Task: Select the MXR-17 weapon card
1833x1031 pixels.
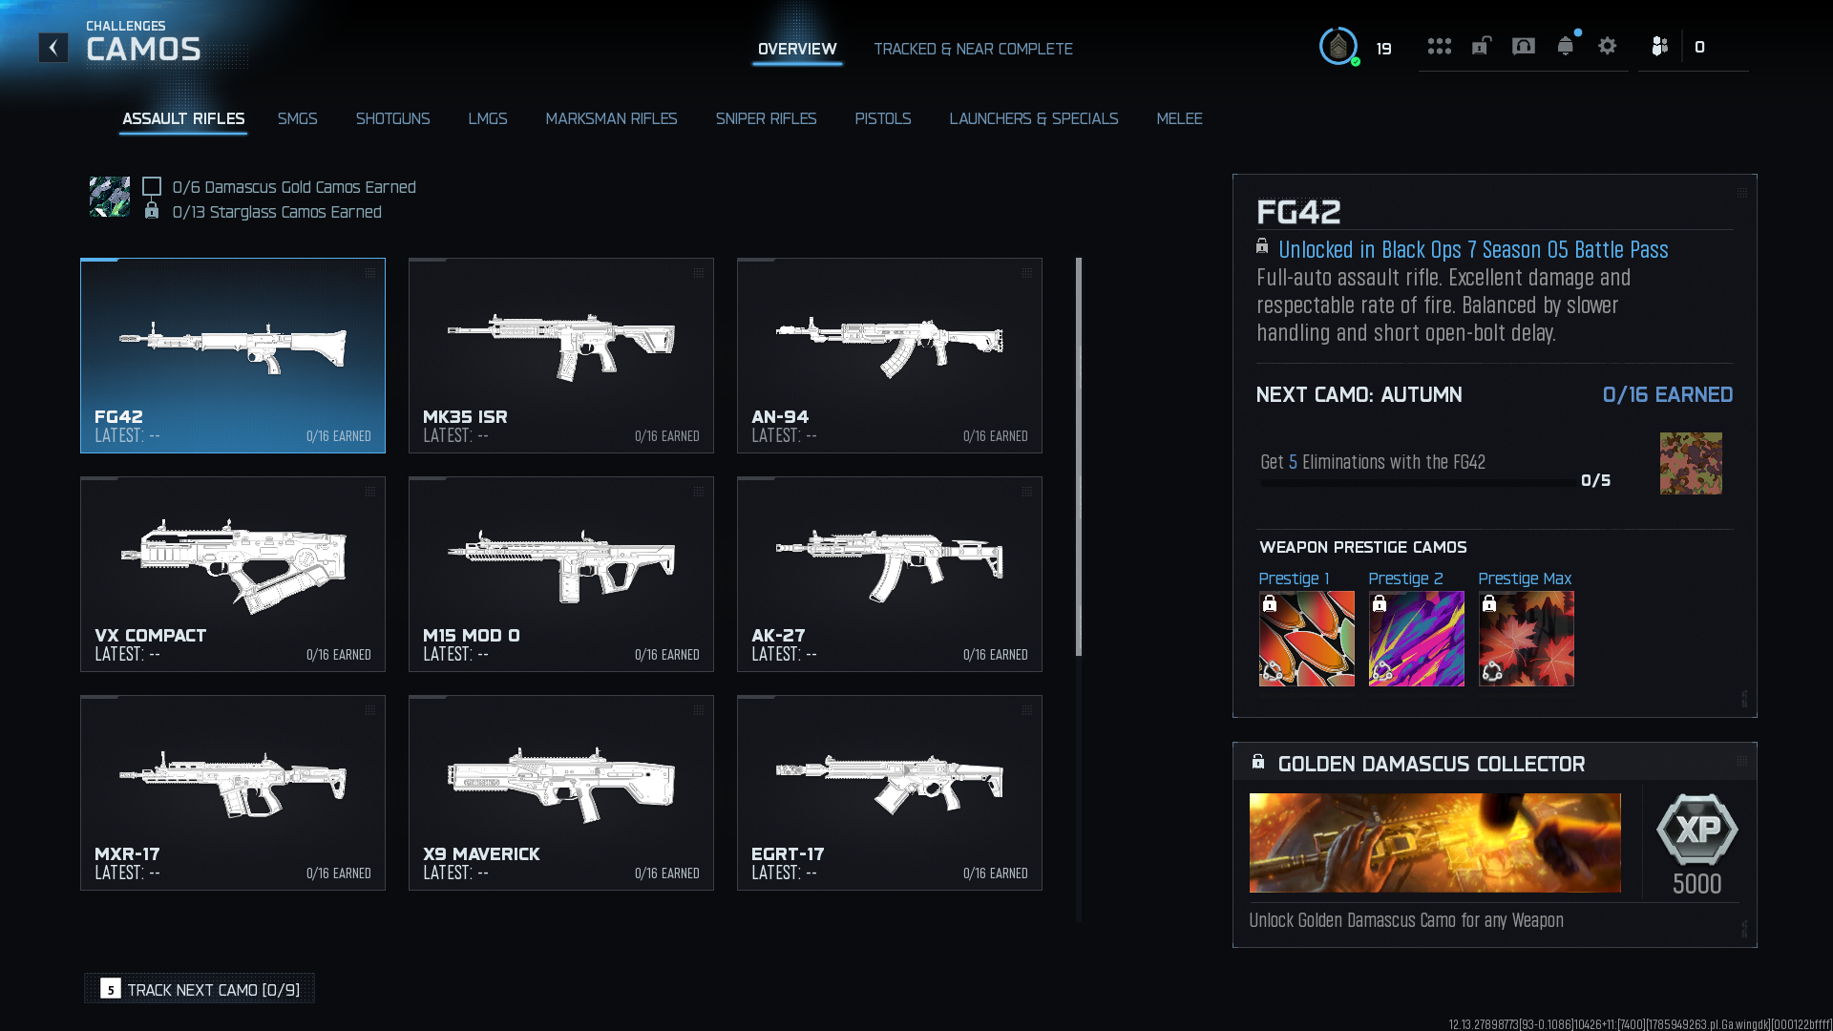Action: point(233,792)
